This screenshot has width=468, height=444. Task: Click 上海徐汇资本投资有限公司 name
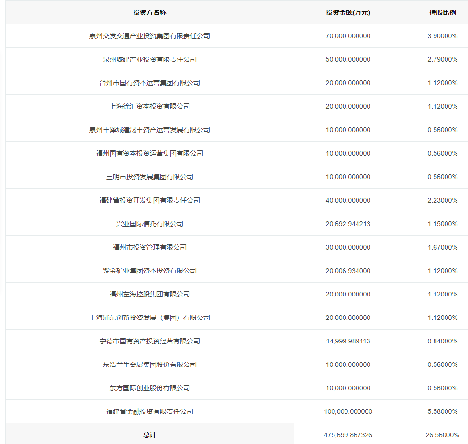pos(149,106)
